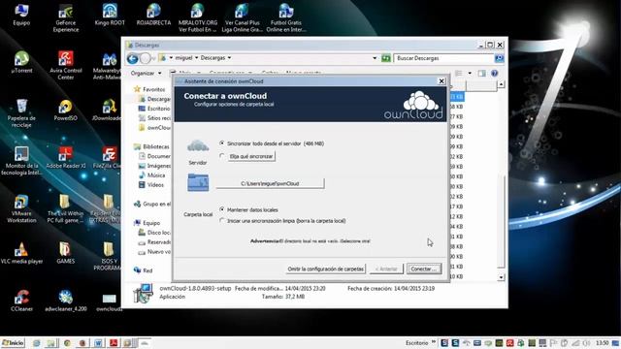
Task: Select 'Equipo' in Explorer navigation pane
Action: pyautogui.click(x=151, y=223)
